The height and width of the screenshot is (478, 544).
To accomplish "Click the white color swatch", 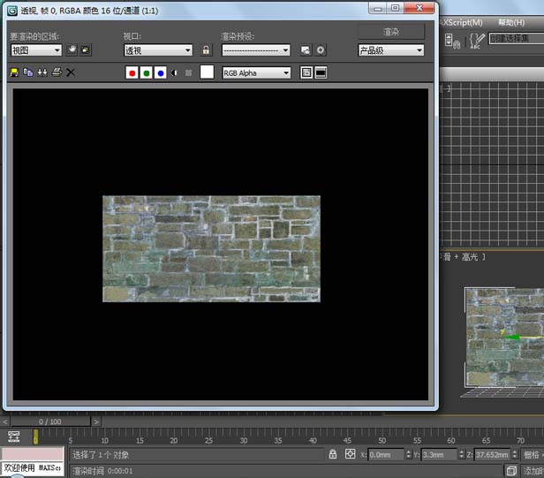I will (207, 72).
